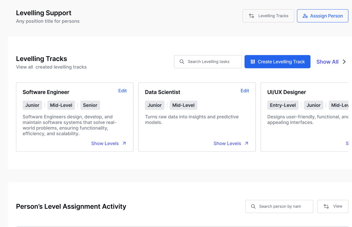The image size is (352, 227).
Task: Select the Mid-Level tag on Data Scientist
Action: 184,105
